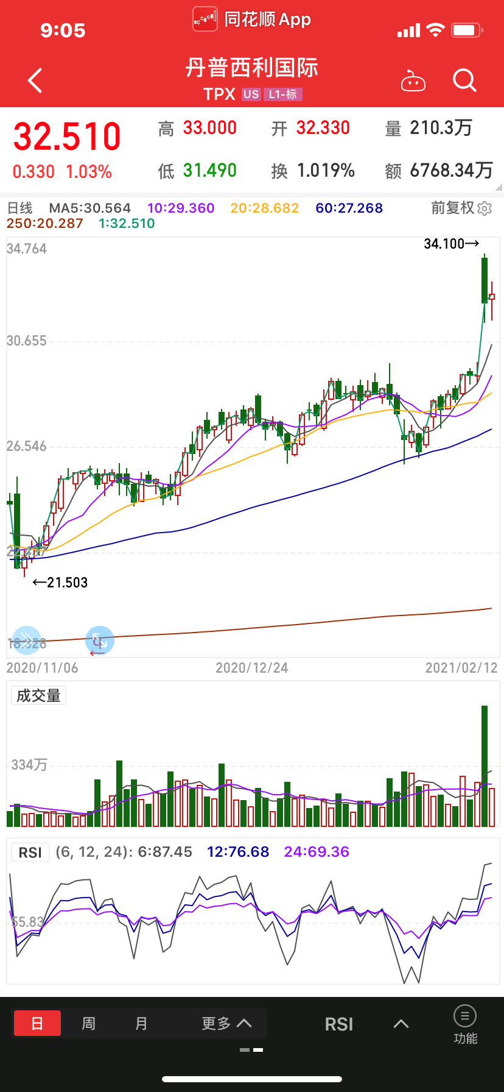
Task: Expand the 更多 periods menu
Action: [x=226, y=1023]
